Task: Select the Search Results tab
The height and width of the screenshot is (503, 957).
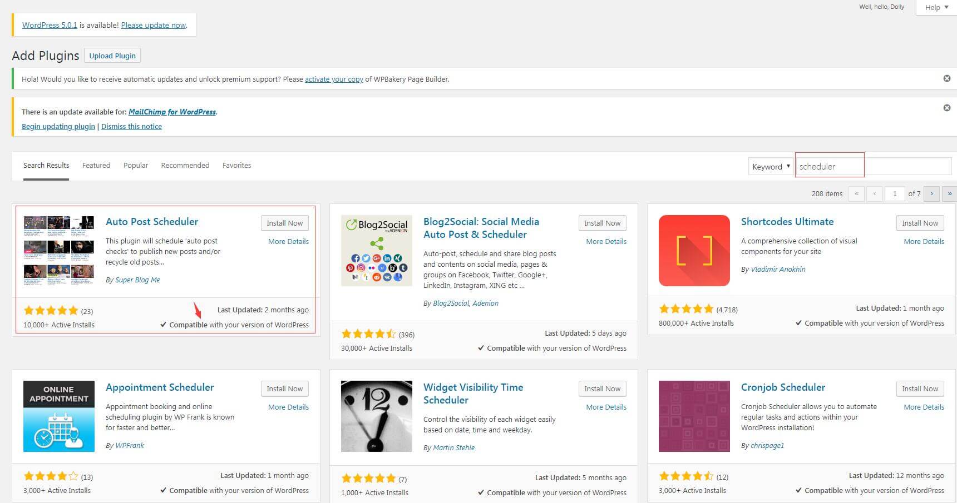Action: click(x=46, y=166)
